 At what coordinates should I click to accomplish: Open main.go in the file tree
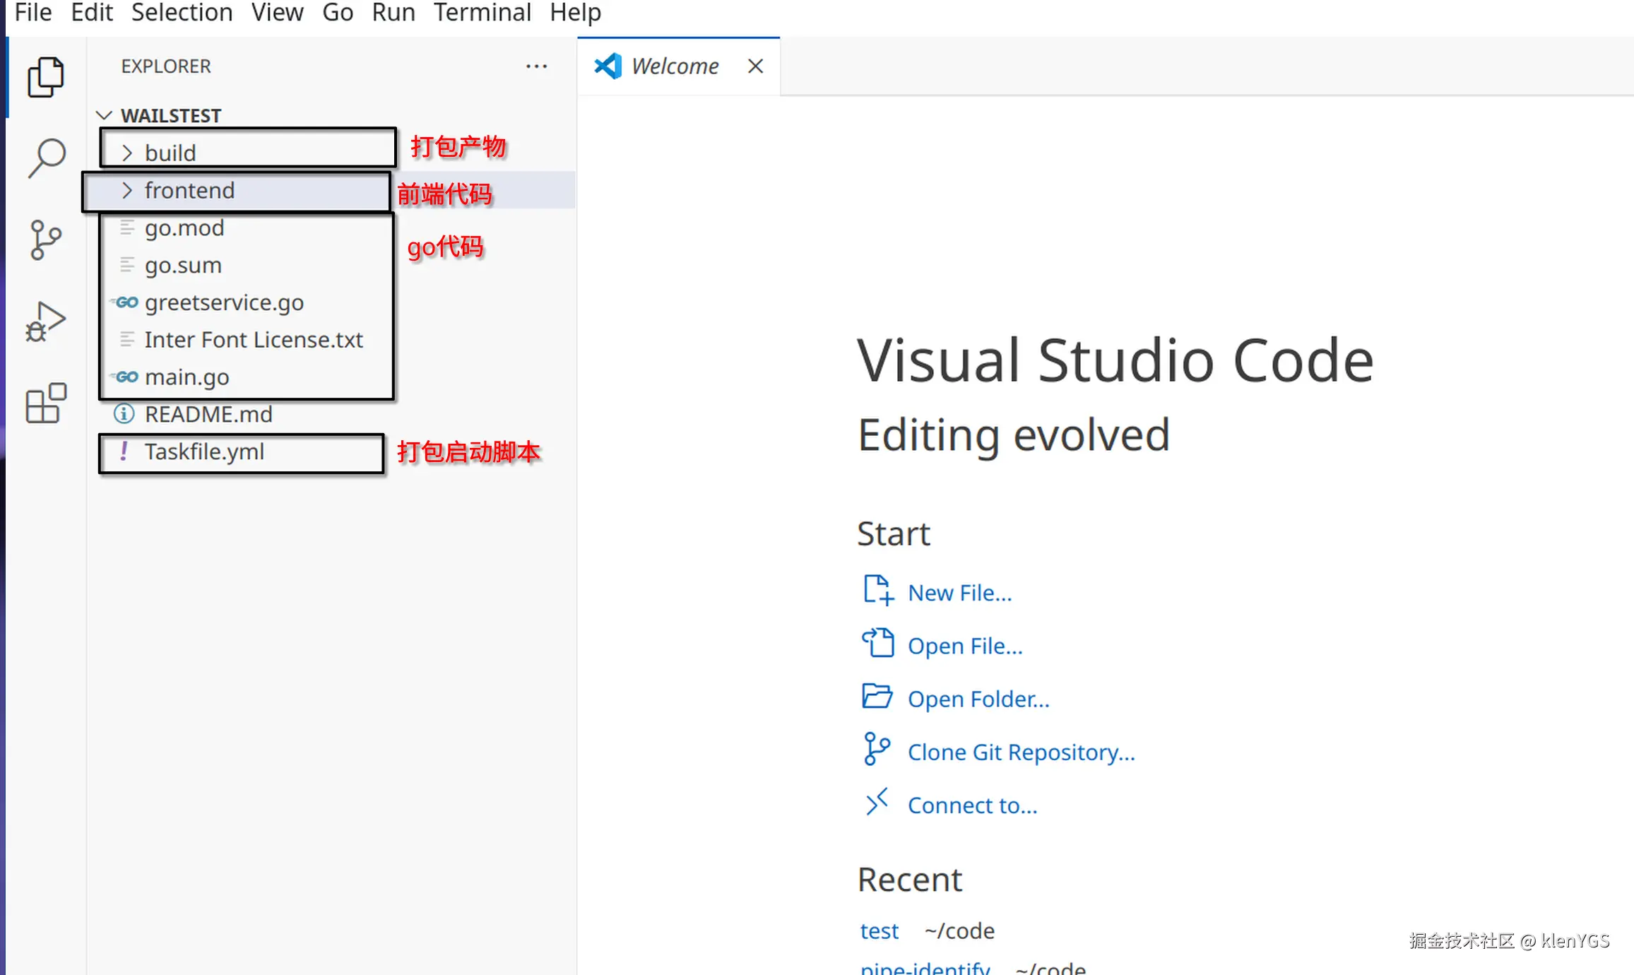point(187,377)
